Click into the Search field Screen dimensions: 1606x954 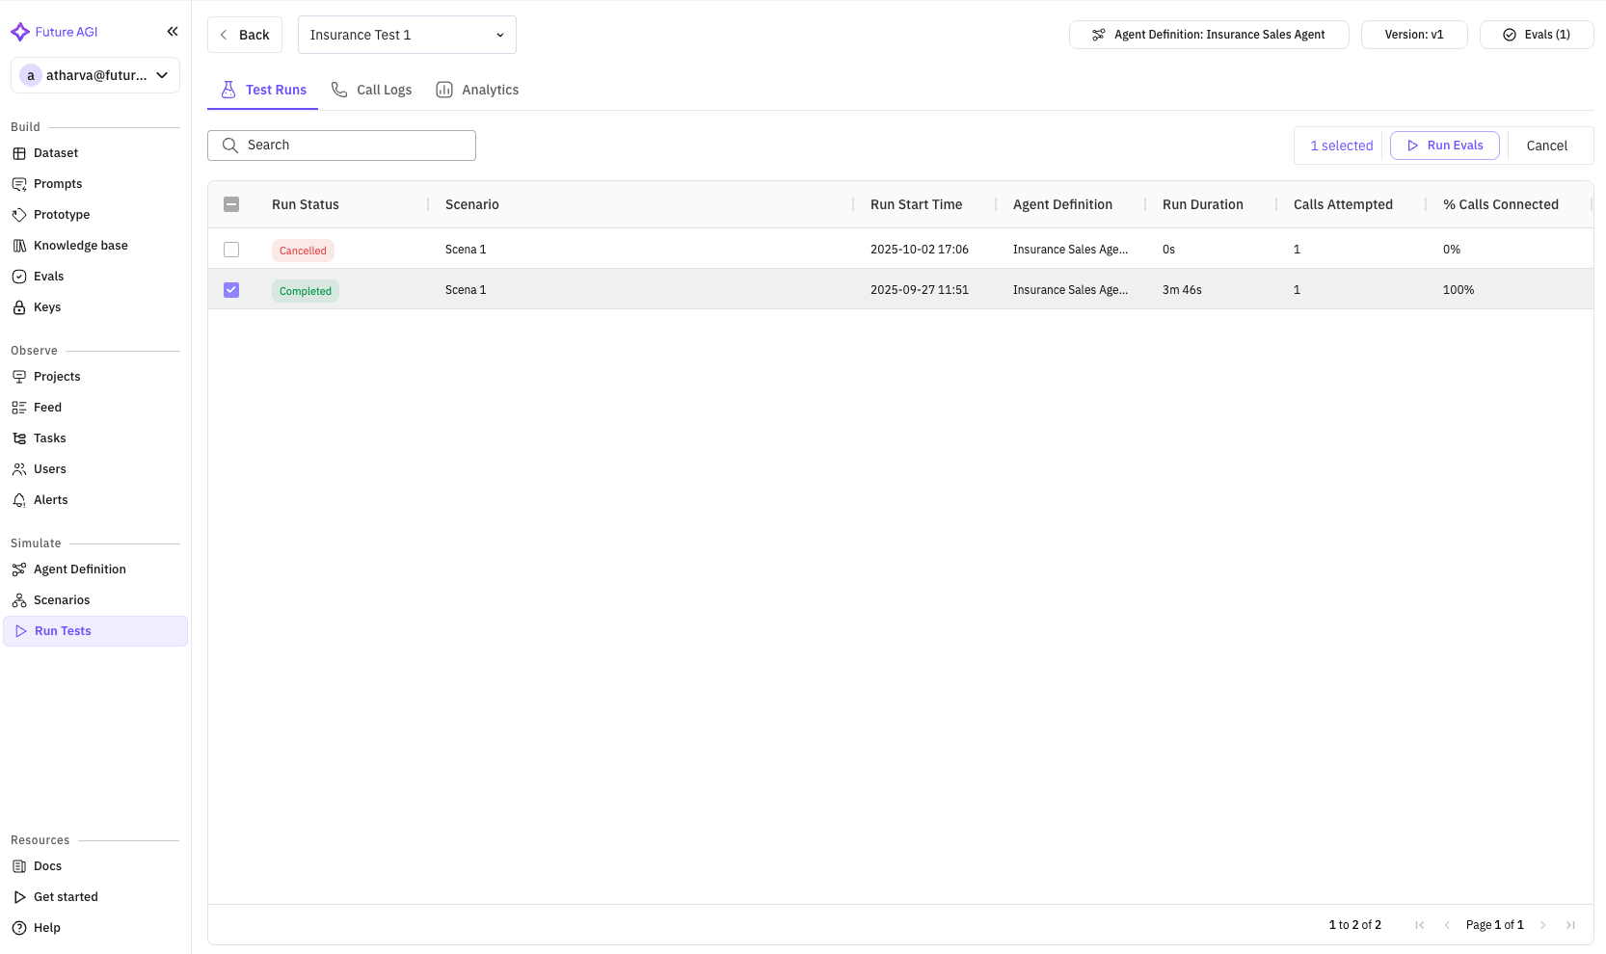click(x=341, y=146)
